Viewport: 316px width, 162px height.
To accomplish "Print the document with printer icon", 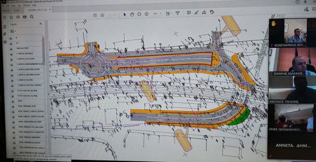I will (x=25, y=17).
